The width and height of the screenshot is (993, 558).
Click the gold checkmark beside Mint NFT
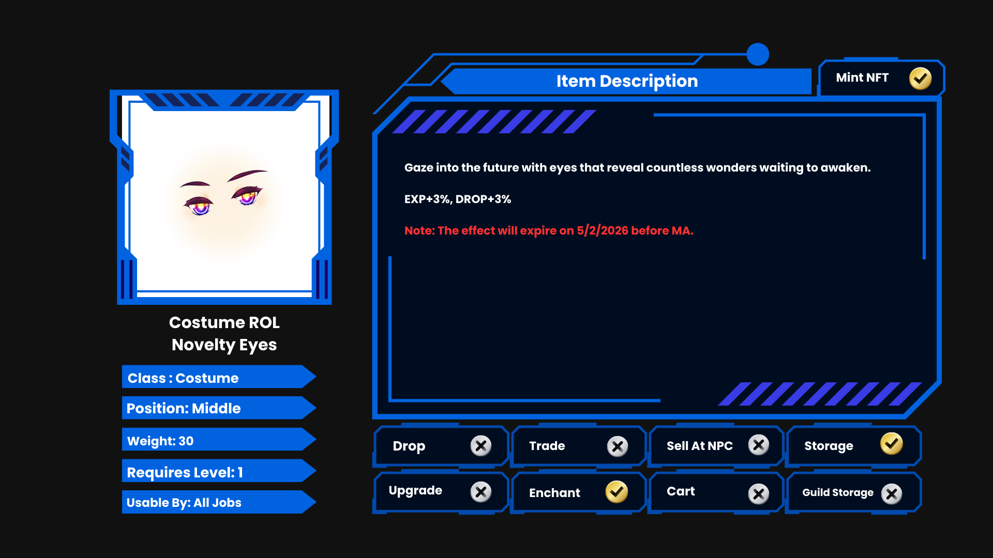[x=920, y=79]
